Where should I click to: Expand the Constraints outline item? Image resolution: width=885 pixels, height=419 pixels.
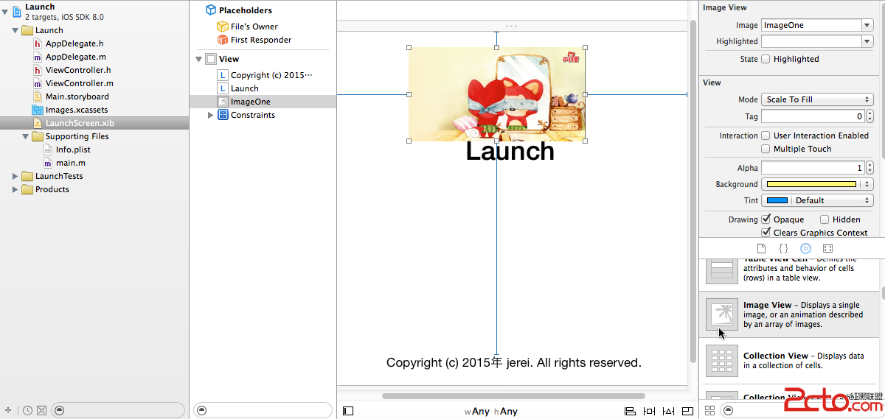click(211, 115)
